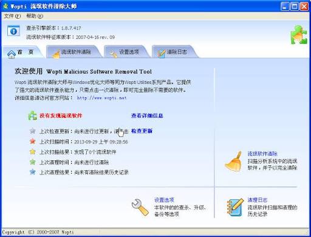Switch to the 清除日志 tab
Image resolution: width=311 pixels, height=237 pixels.
click(x=175, y=52)
